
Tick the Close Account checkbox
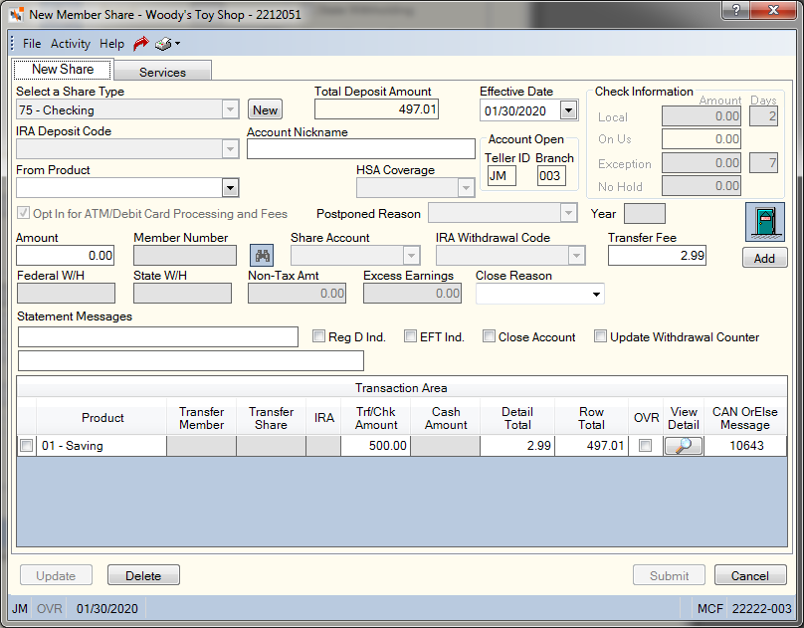pos(489,336)
